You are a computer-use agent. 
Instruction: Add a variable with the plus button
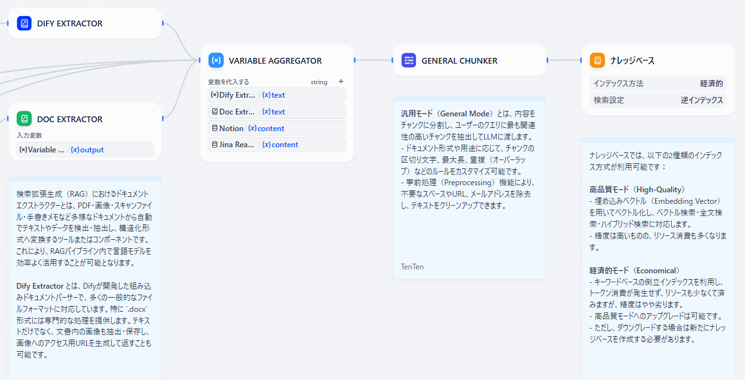(341, 82)
